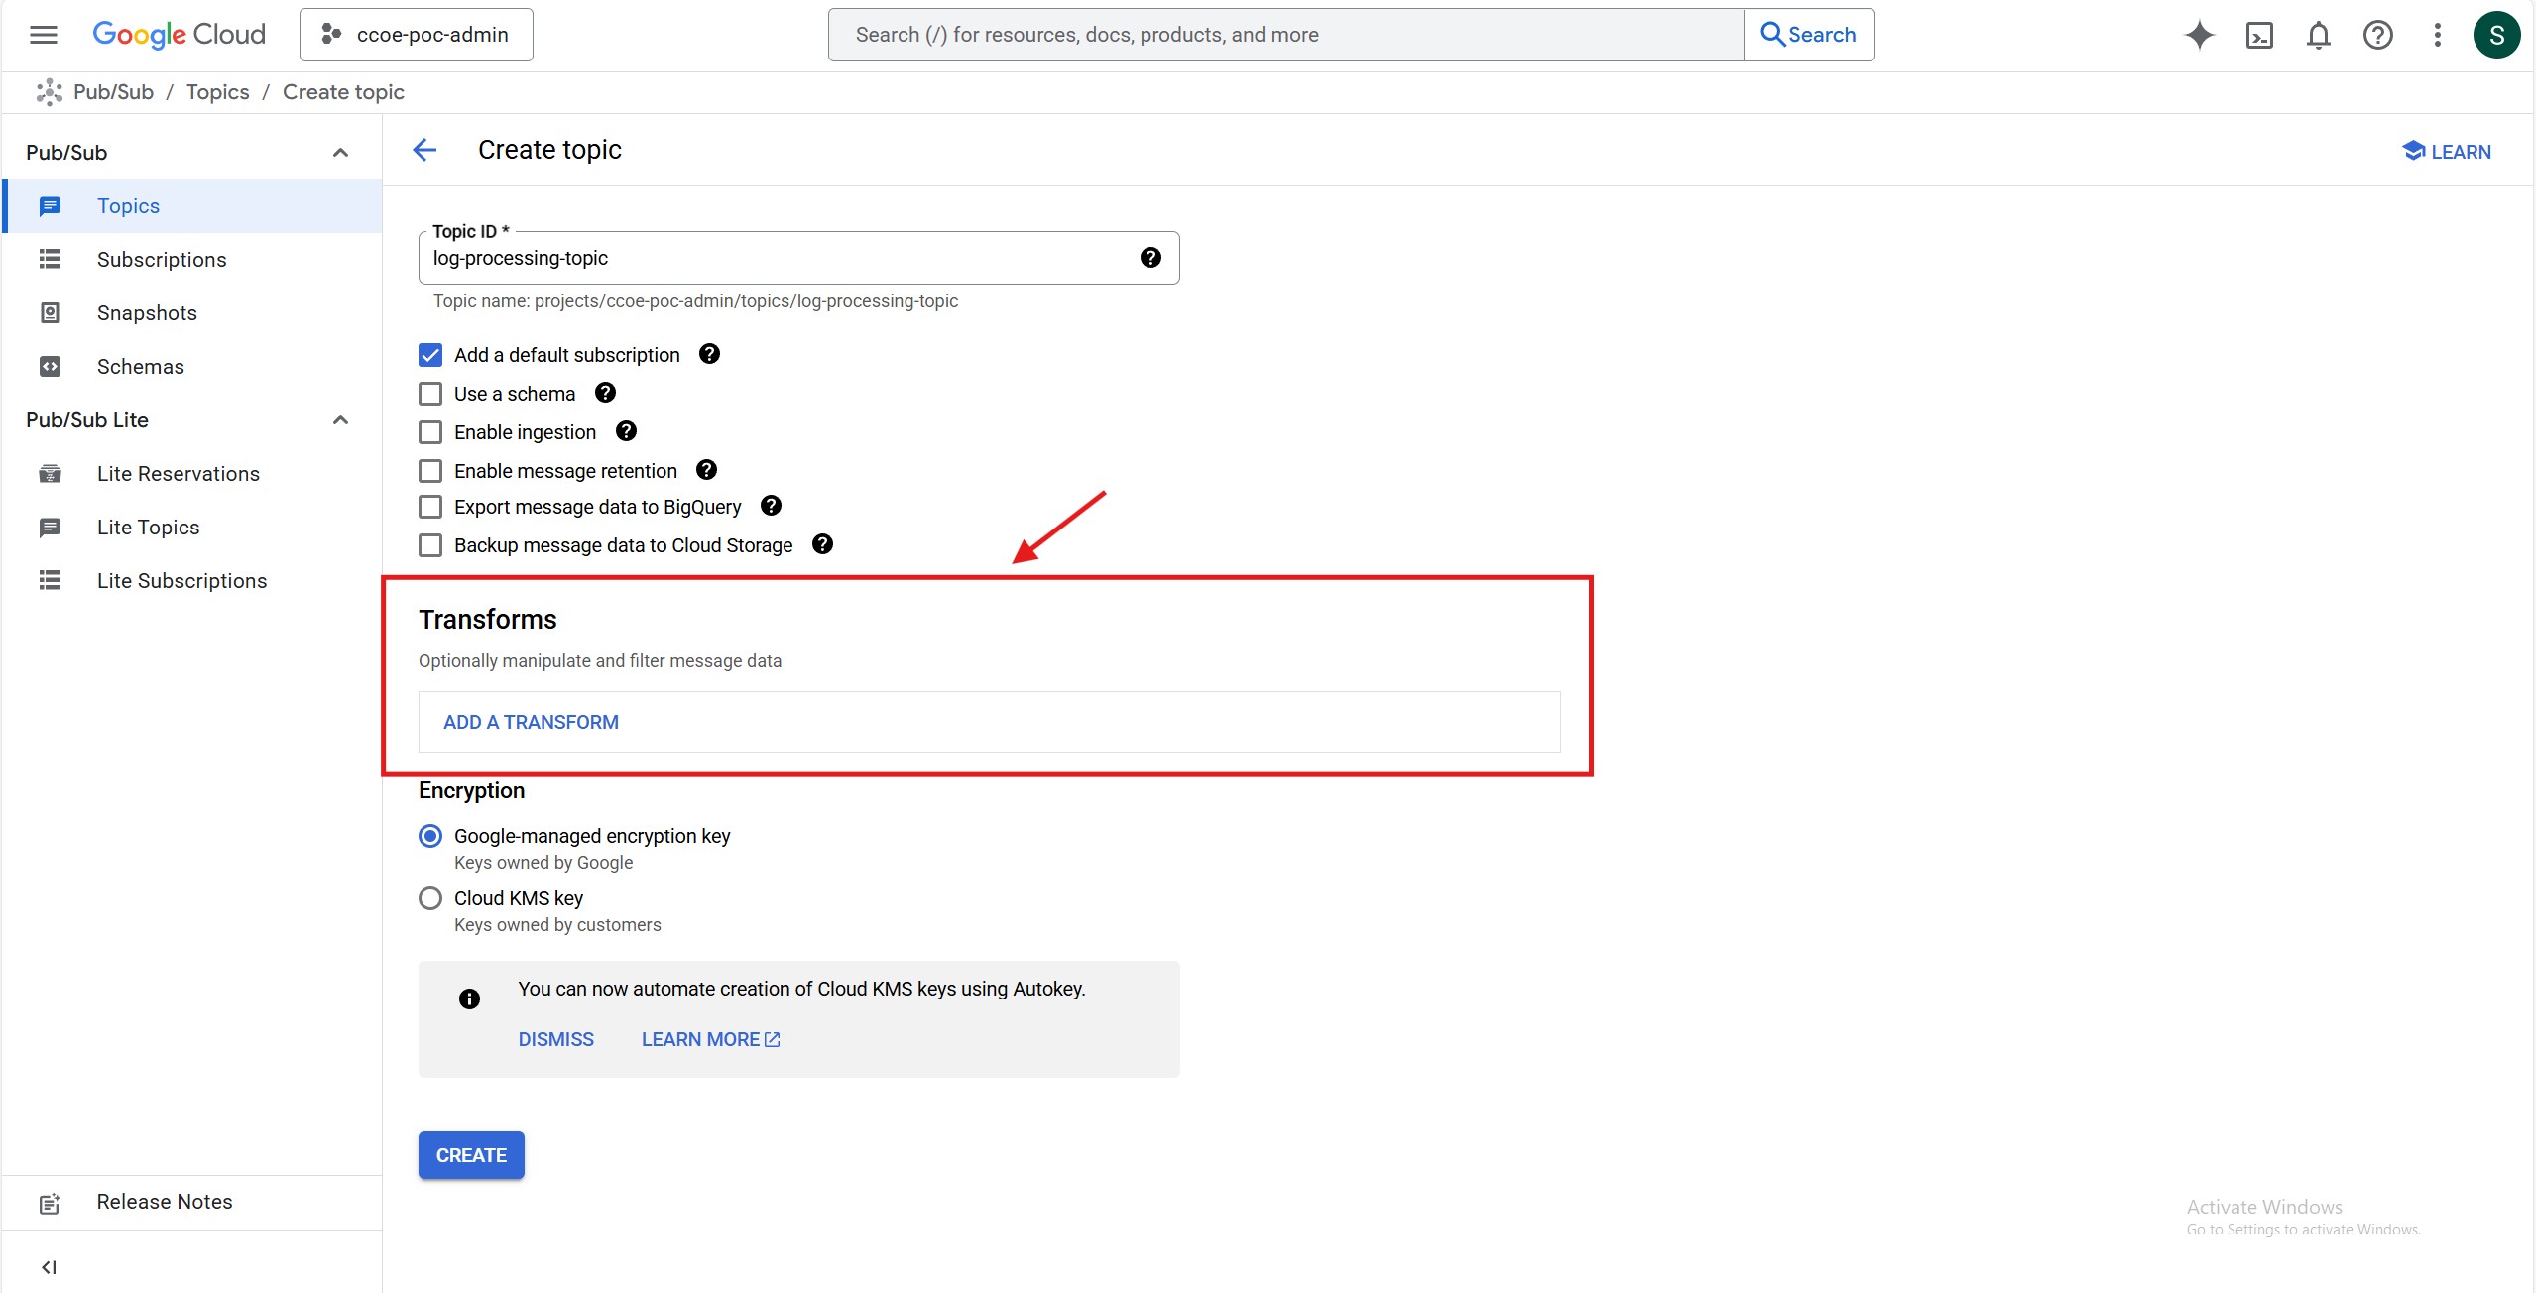The width and height of the screenshot is (2536, 1293).
Task: Open the notifications bell
Action: pos(2318,36)
